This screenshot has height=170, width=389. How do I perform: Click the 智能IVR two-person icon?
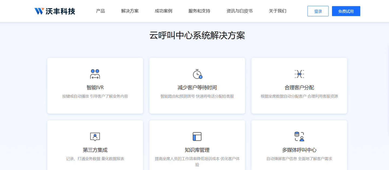pyautogui.click(x=95, y=74)
